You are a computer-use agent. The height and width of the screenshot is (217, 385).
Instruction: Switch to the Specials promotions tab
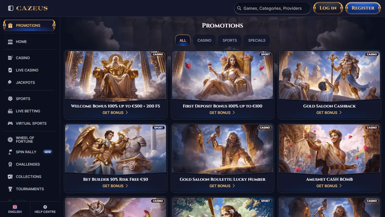click(x=257, y=40)
